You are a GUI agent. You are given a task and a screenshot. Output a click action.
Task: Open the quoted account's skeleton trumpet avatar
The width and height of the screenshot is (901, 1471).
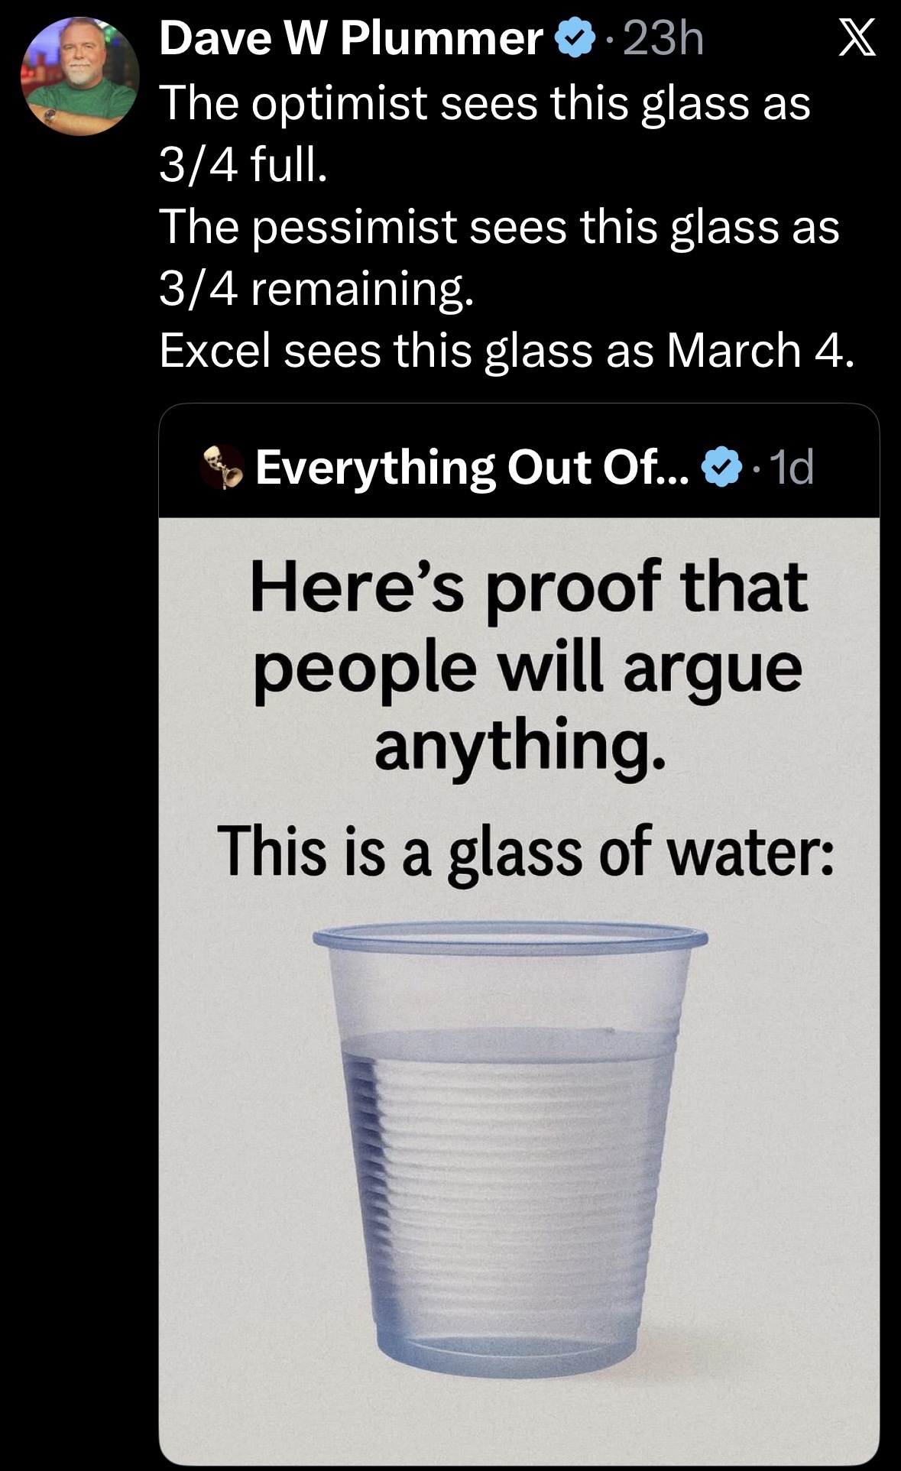(222, 466)
